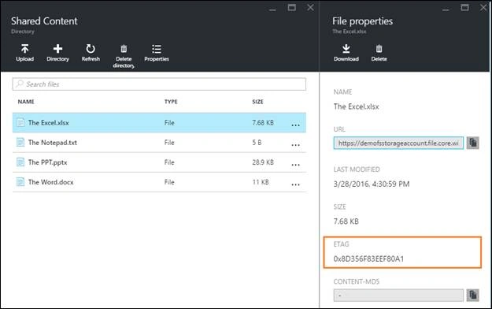Copy the URL using the copy icon
Viewport: 492px width, 309px height.
[x=473, y=143]
